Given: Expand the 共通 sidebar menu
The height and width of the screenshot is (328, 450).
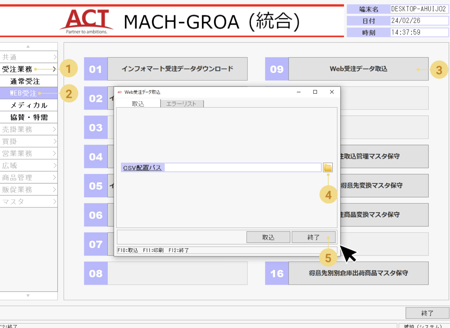Looking at the screenshot, I should click(x=29, y=57).
